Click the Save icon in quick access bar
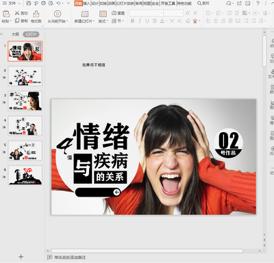 click(29, 3)
